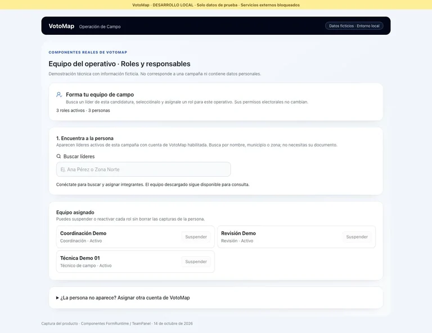Click the 'Conéctate para buscar y asignar' notice
The image size is (432, 333).
click(x=152, y=185)
